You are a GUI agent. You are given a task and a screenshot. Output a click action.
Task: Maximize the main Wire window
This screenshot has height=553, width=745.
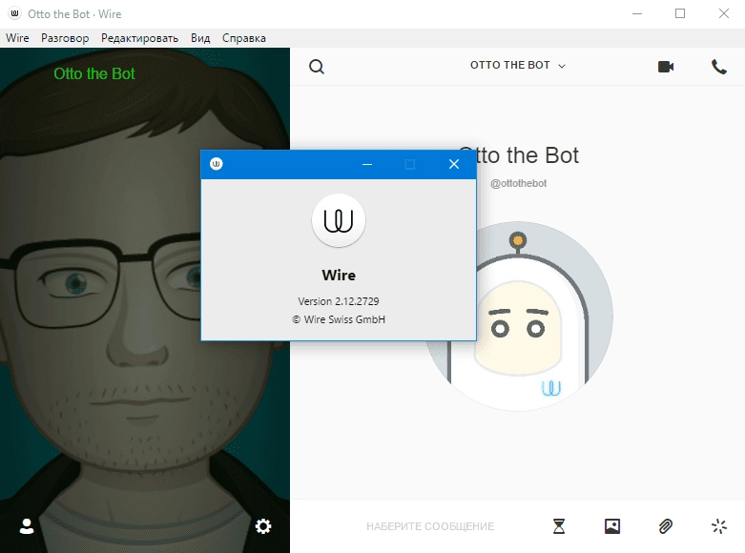pyautogui.click(x=680, y=13)
